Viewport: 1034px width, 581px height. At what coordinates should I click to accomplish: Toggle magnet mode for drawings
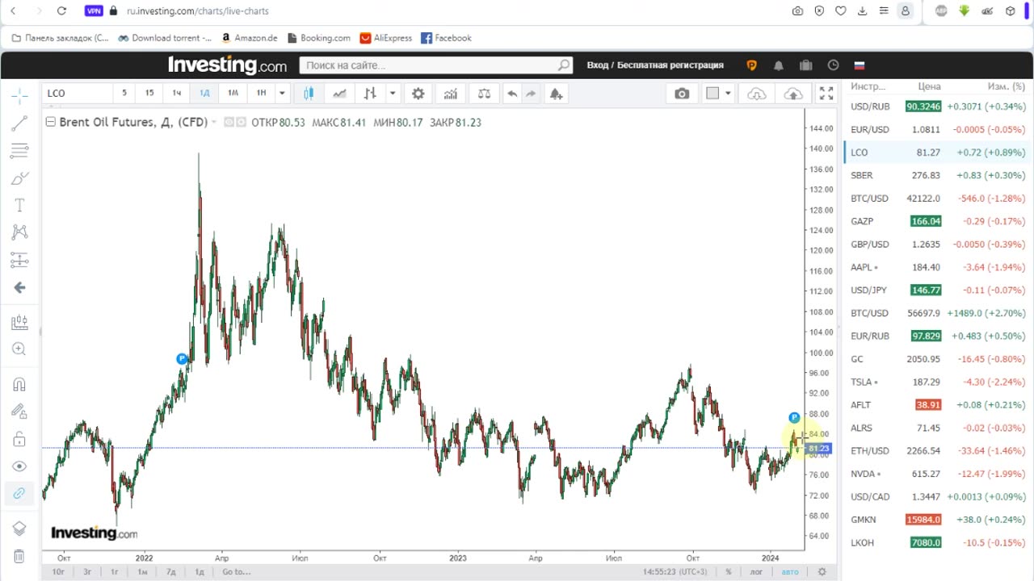[x=20, y=385]
